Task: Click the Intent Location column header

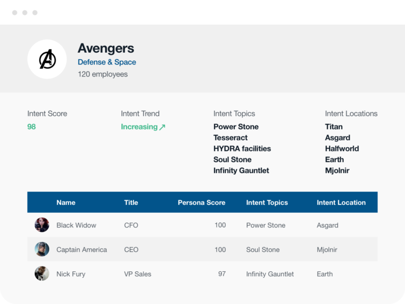Action: click(341, 203)
